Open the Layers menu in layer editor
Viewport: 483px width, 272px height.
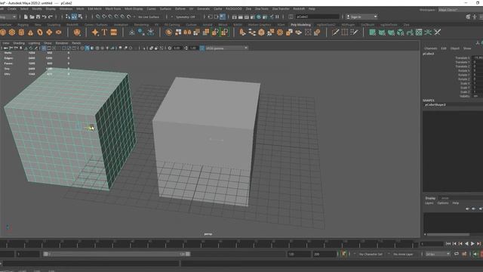pyautogui.click(x=429, y=203)
